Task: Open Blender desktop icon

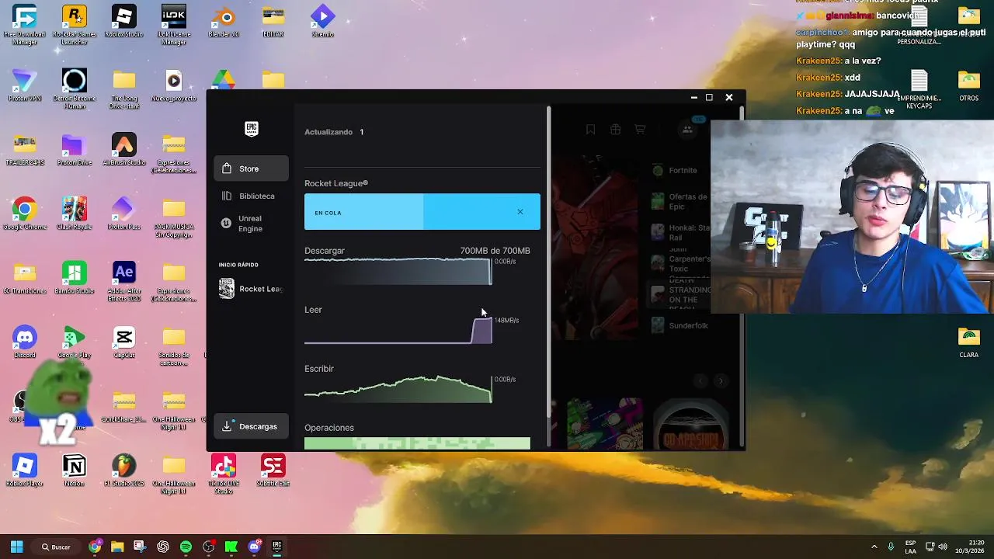Action: (x=224, y=21)
